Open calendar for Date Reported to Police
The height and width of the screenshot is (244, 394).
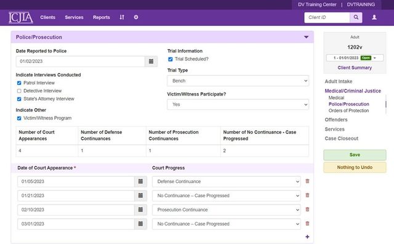pyautogui.click(x=151, y=62)
